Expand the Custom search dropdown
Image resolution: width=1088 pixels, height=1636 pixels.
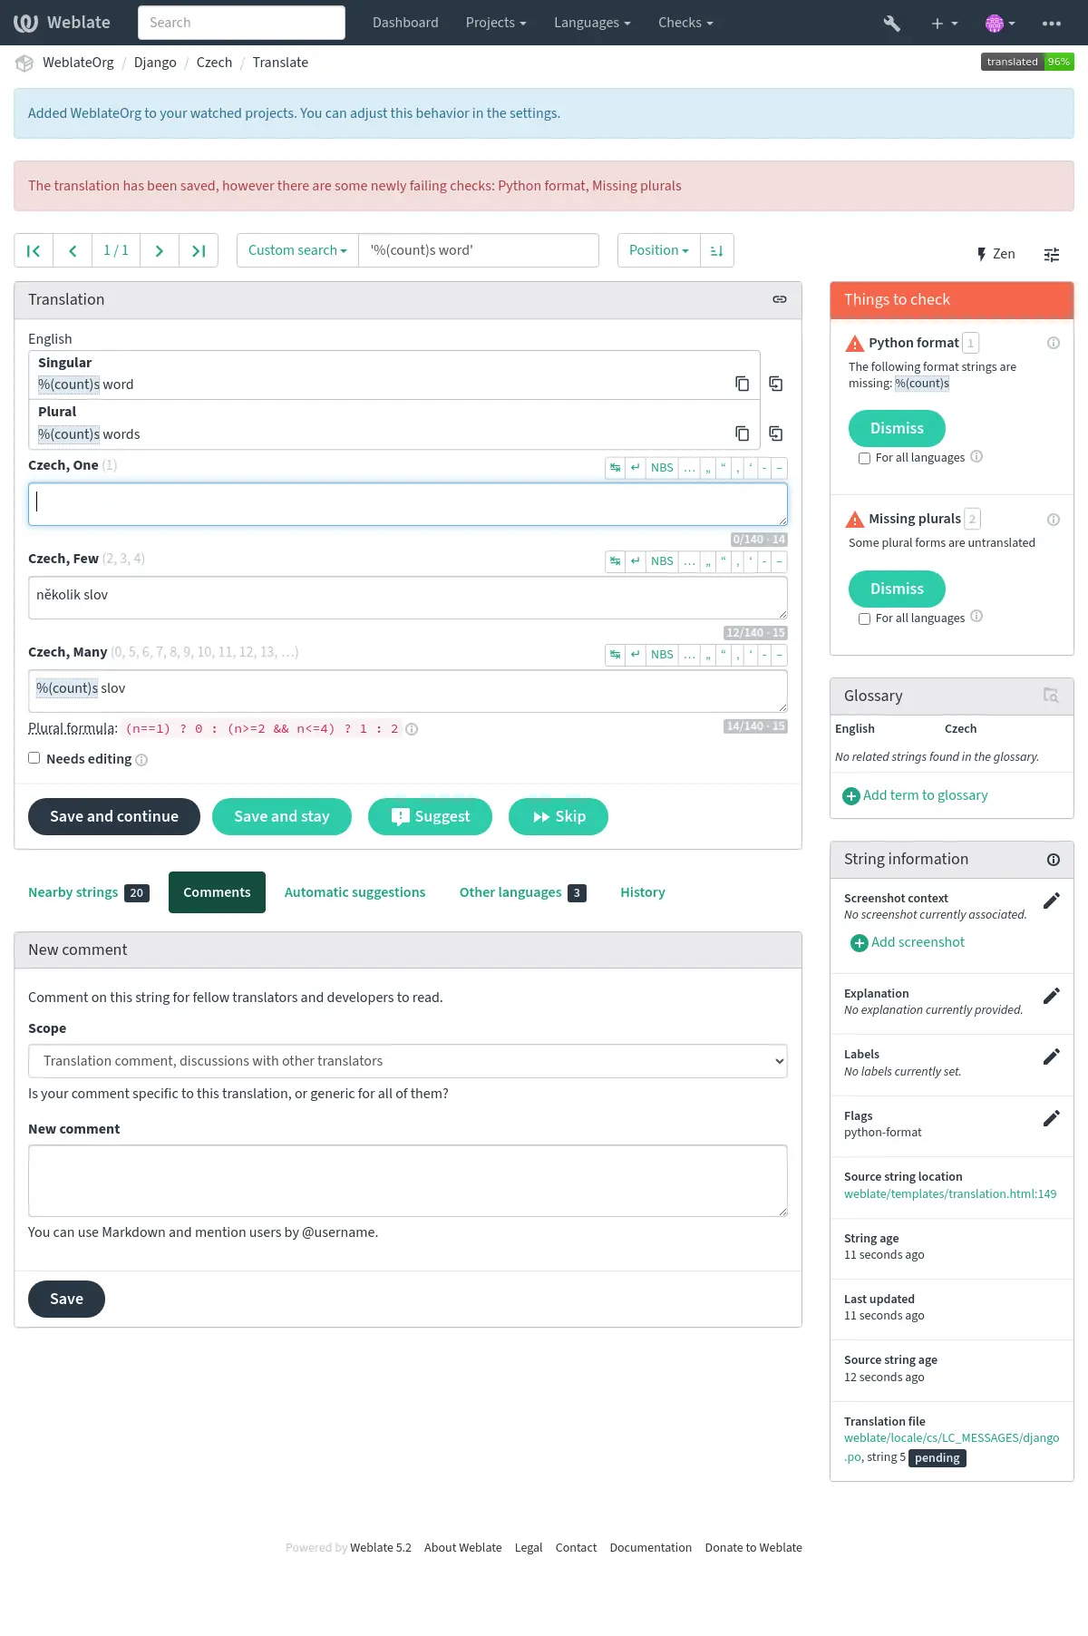point(297,251)
